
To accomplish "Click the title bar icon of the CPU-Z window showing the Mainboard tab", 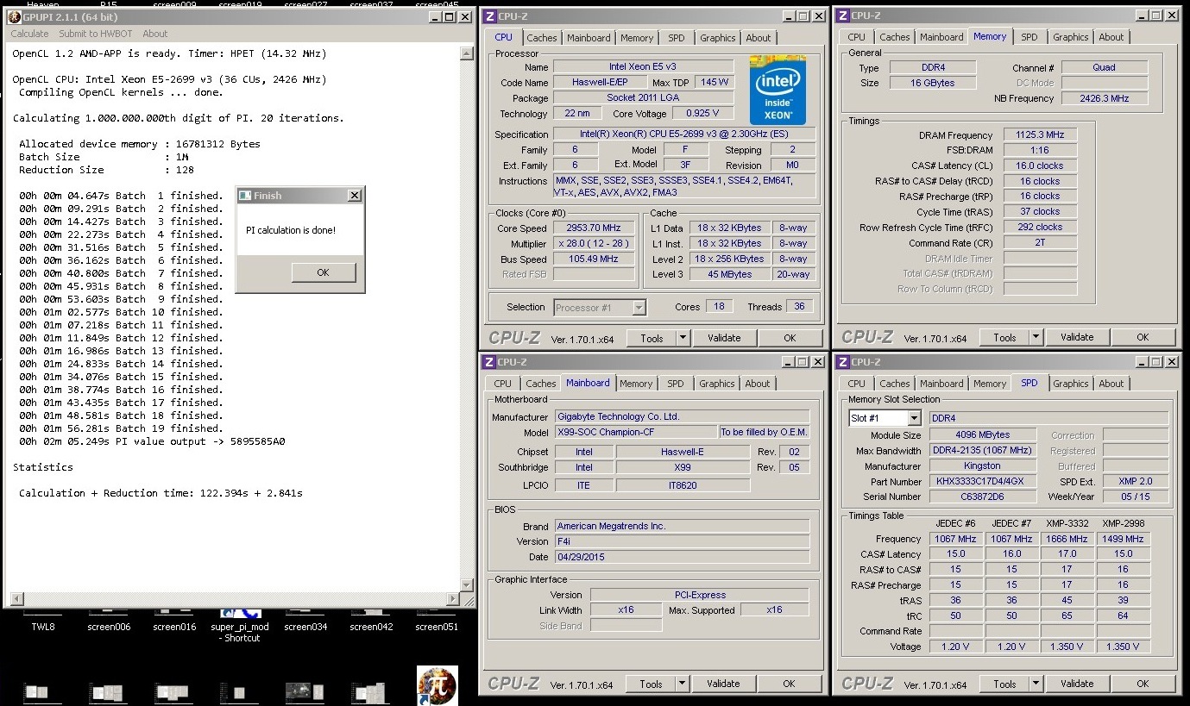I will coord(489,362).
